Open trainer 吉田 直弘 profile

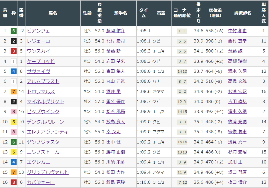[237, 102]
